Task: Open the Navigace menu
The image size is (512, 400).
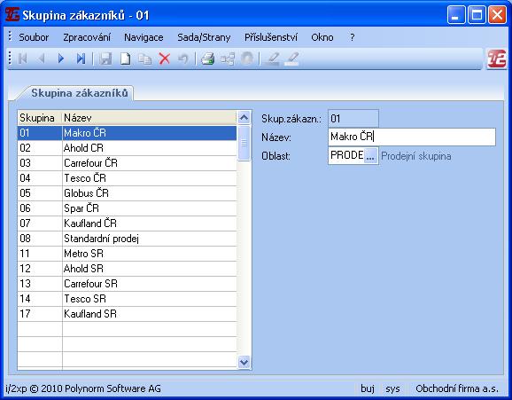Action: pos(144,37)
